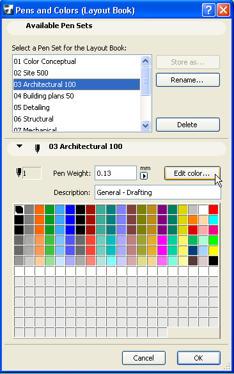Select bright green swatch ending fourth row

click(x=214, y=240)
